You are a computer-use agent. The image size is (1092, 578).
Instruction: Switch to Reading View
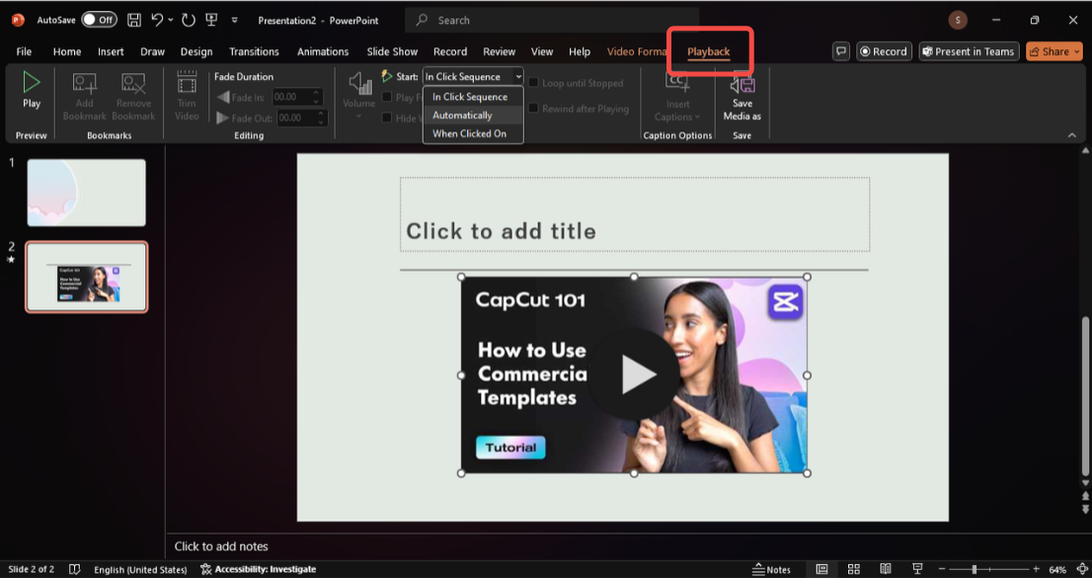click(x=886, y=570)
